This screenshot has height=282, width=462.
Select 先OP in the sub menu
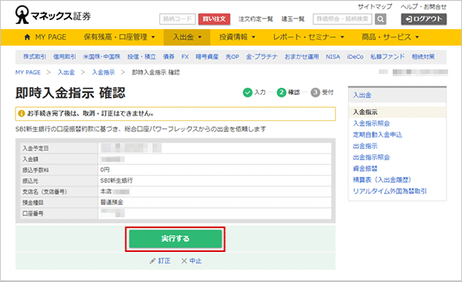233,57
